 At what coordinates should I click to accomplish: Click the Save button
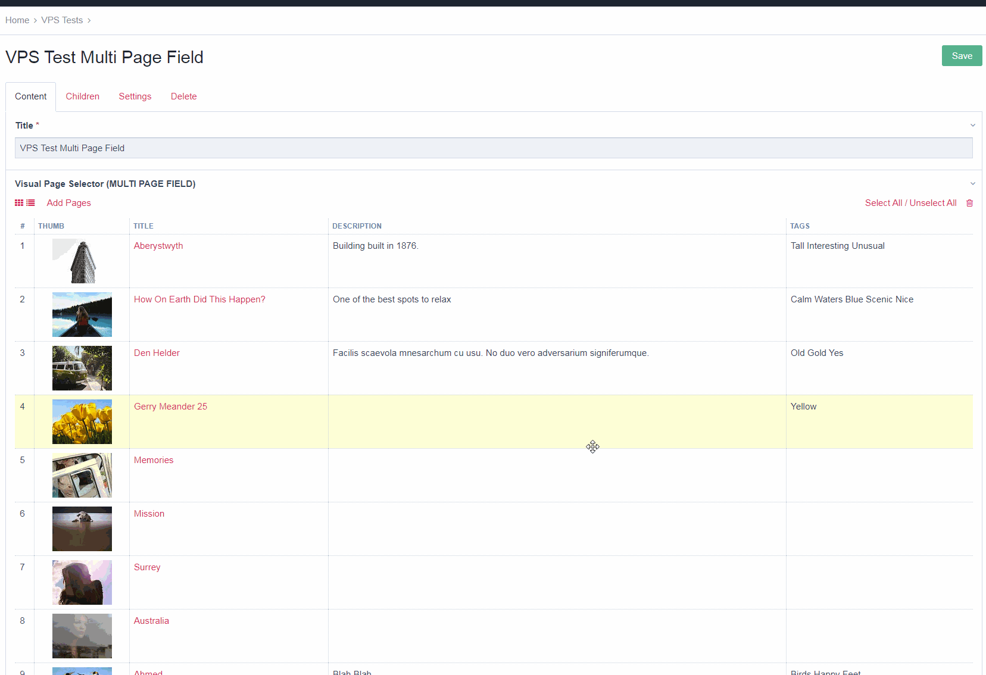[x=961, y=55]
